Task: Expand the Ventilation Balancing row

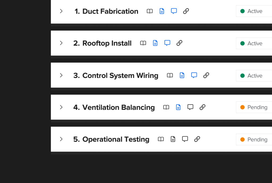Action: coord(61,107)
